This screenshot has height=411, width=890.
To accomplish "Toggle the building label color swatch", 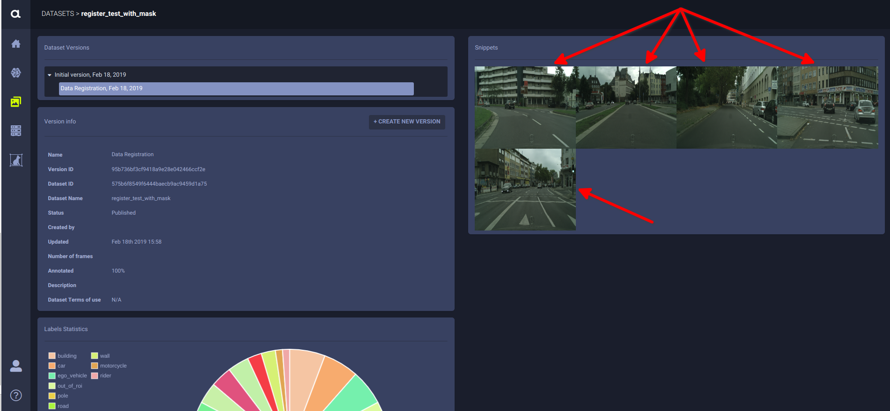I will (x=52, y=356).
